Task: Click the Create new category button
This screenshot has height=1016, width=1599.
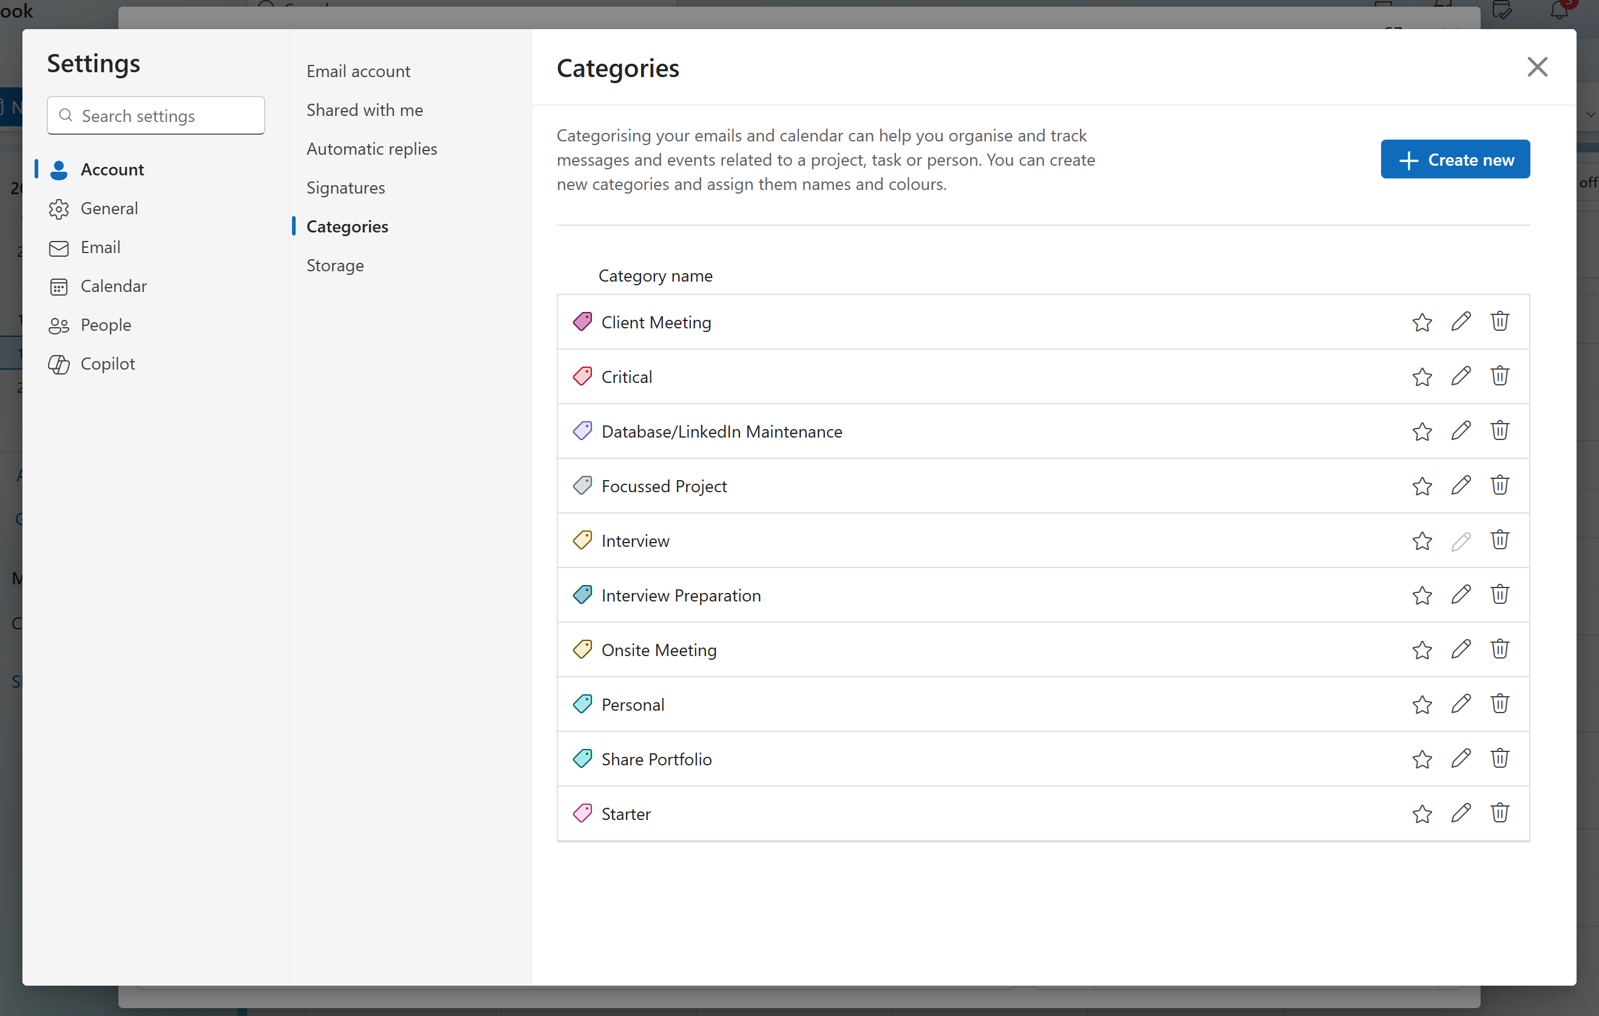Action: tap(1455, 158)
